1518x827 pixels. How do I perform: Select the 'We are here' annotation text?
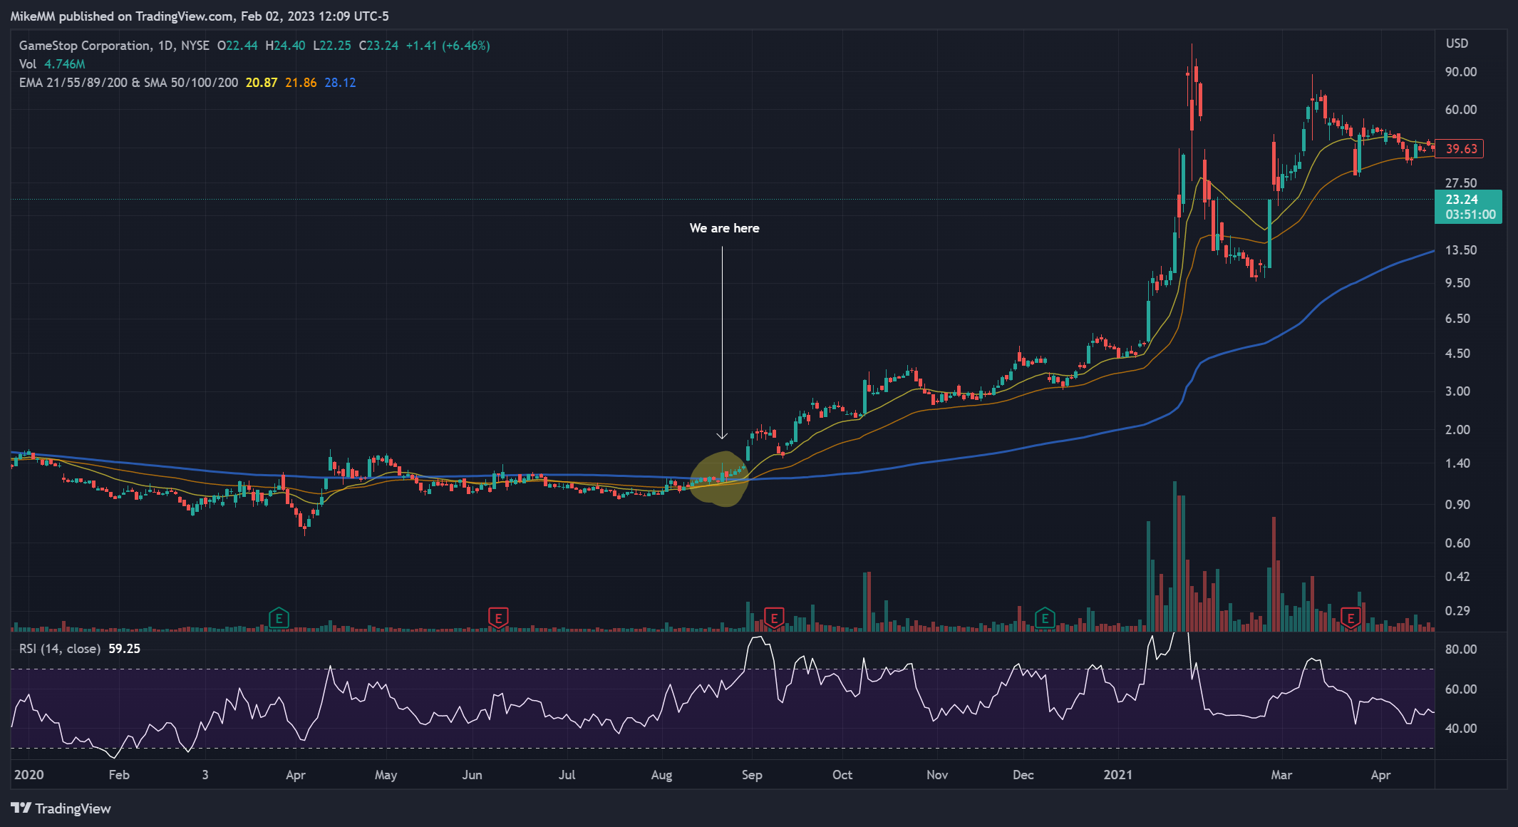724,228
